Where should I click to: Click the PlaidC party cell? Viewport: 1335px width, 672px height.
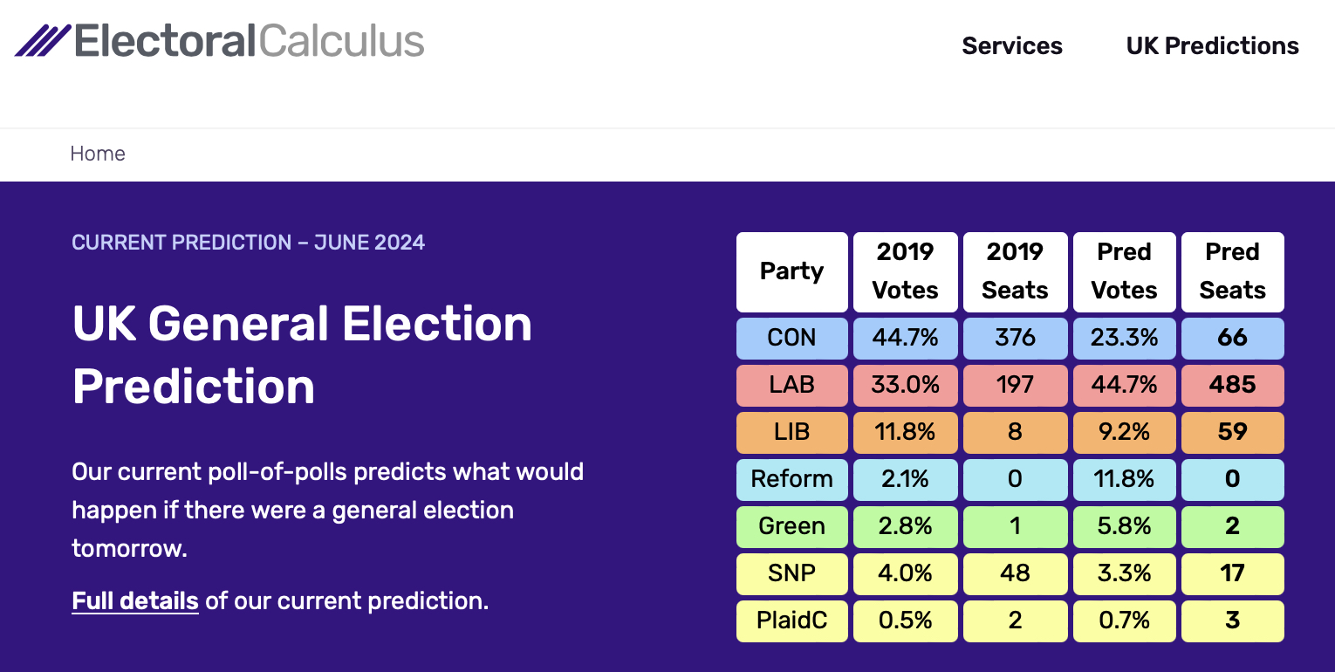click(792, 621)
